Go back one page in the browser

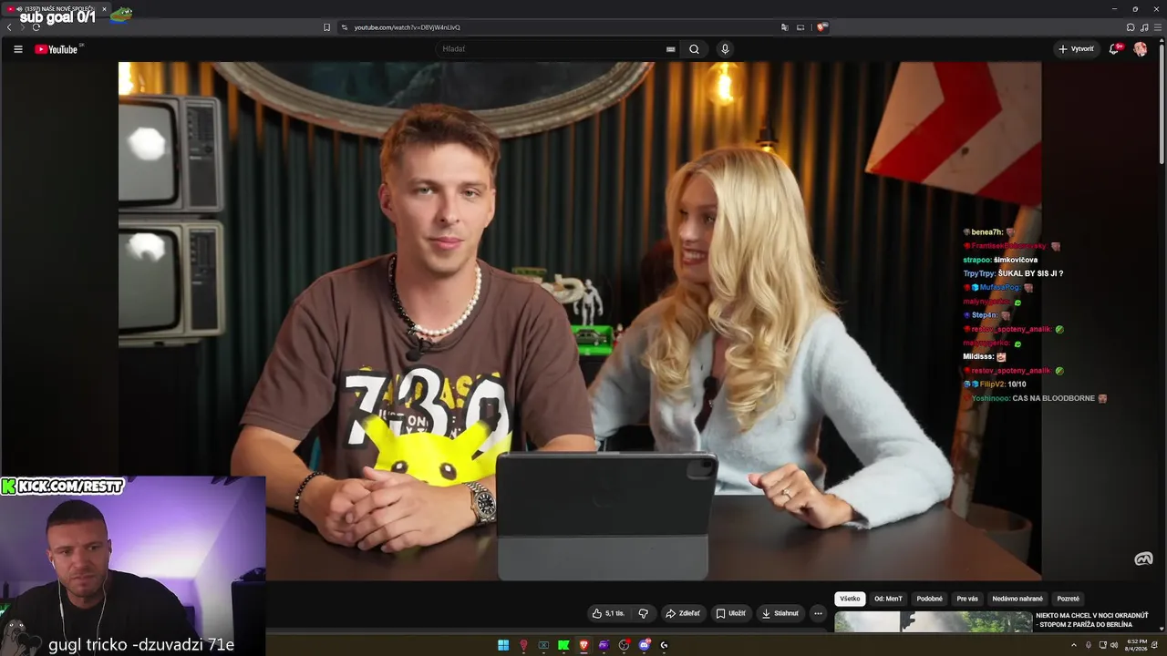(9, 27)
